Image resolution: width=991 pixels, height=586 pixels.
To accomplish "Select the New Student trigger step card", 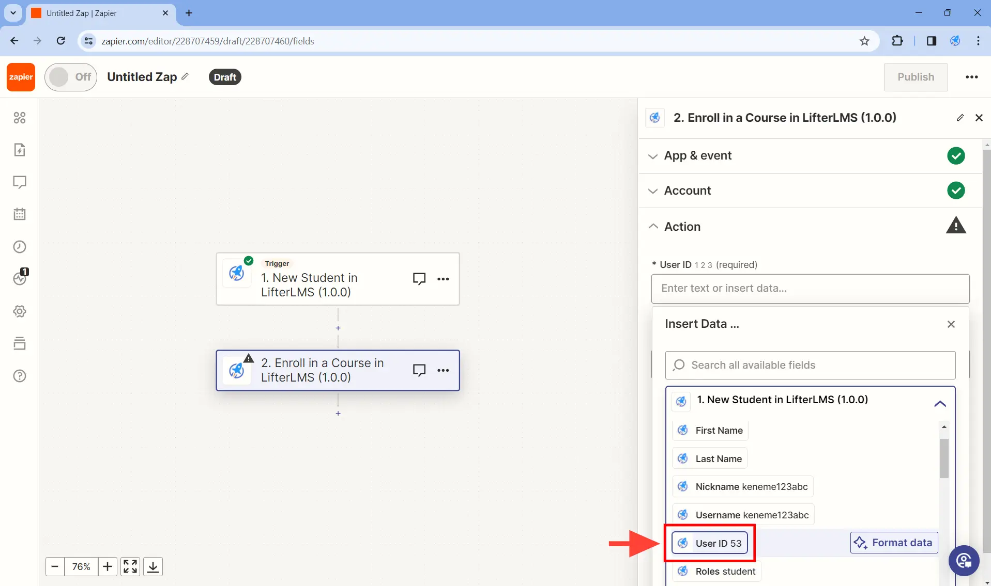I will (x=338, y=279).
